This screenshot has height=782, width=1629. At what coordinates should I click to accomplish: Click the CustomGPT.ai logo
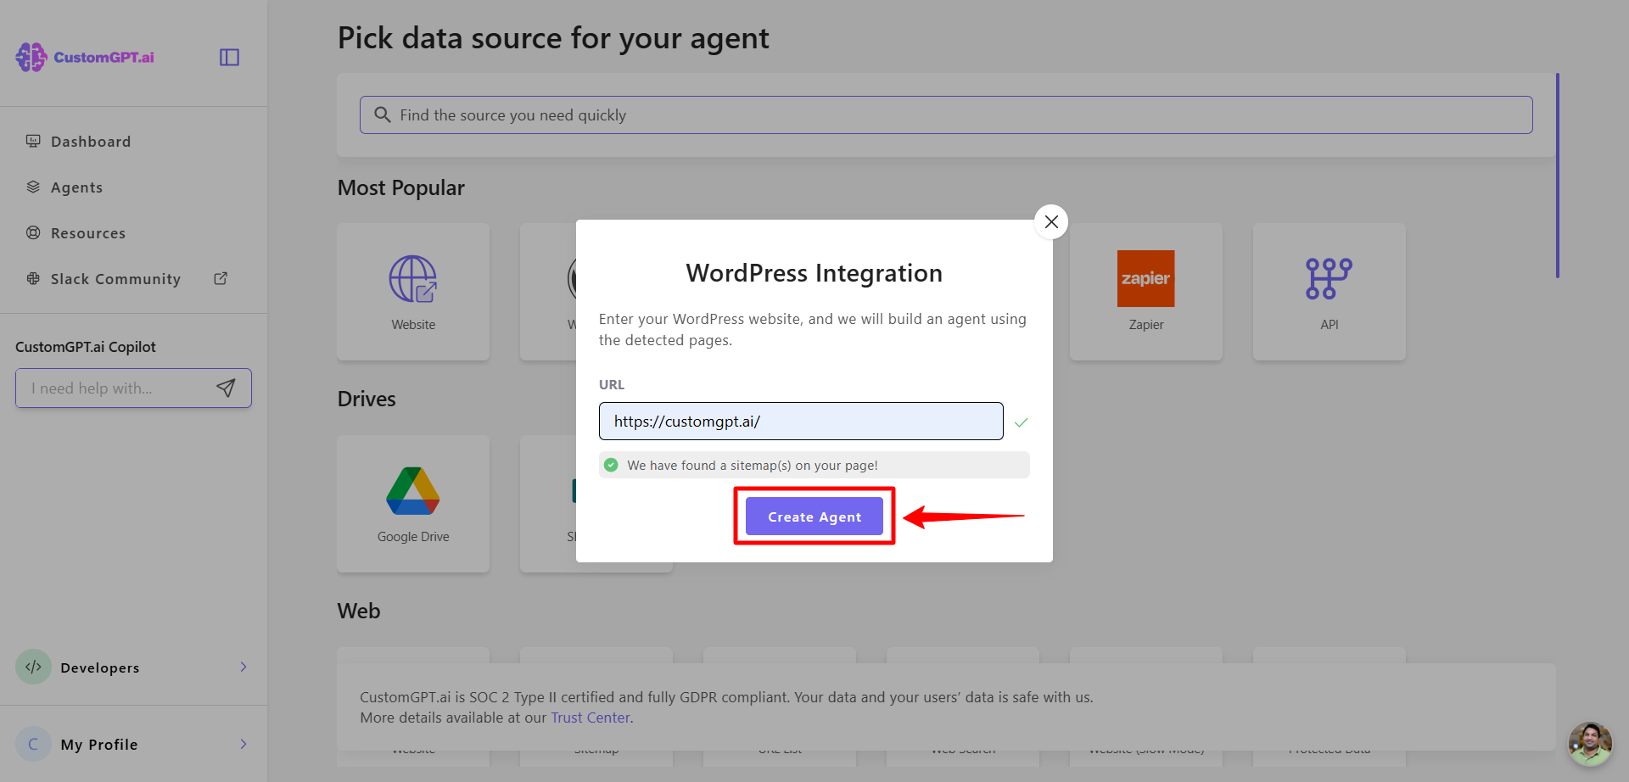[85, 57]
